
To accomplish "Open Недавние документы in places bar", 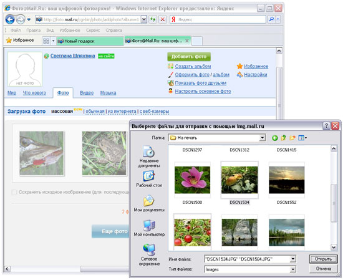I will click(x=149, y=157).
